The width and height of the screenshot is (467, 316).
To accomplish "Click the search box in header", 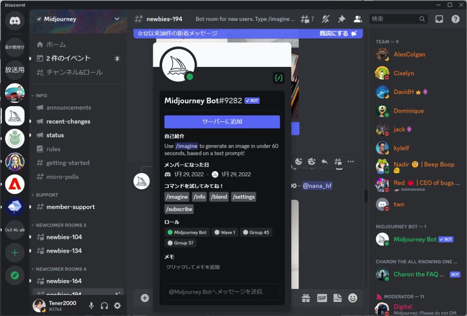I will click(398, 19).
